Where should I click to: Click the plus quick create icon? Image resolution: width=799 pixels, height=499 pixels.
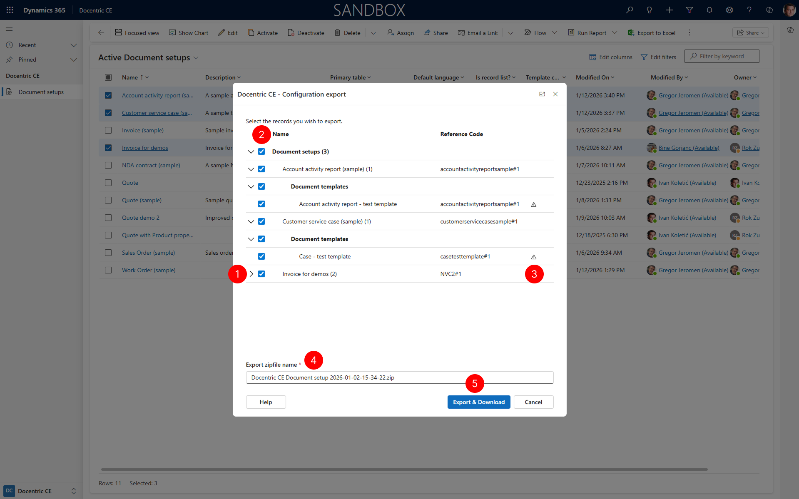pos(670,10)
